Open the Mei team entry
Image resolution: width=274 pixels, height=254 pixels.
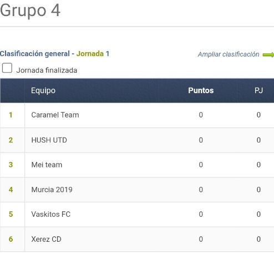[47, 165]
